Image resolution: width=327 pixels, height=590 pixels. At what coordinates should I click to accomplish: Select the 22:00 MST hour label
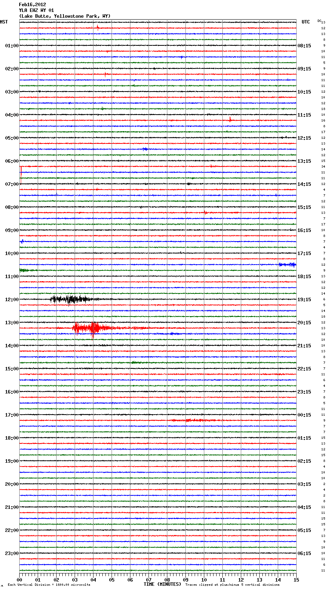(x=12, y=530)
